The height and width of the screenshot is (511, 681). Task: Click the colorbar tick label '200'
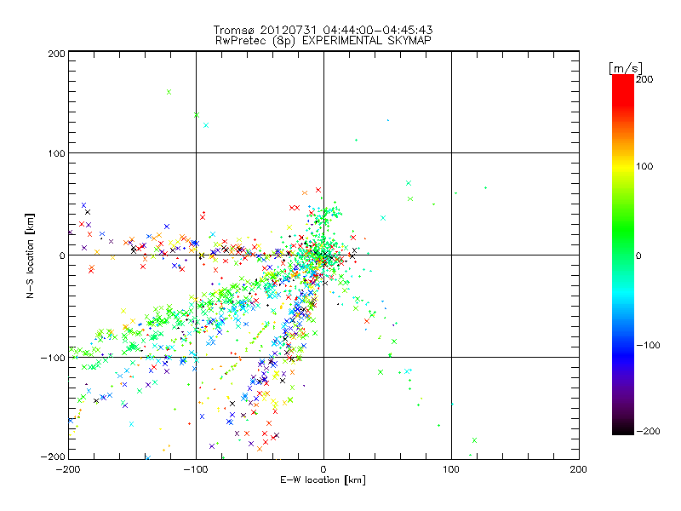(644, 79)
